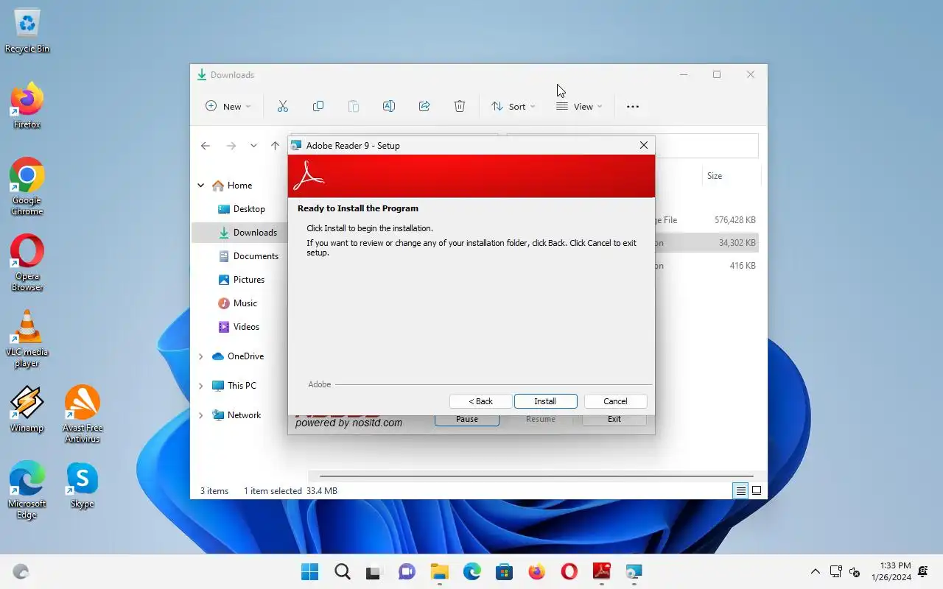Expand the Network tree node

tap(200, 415)
